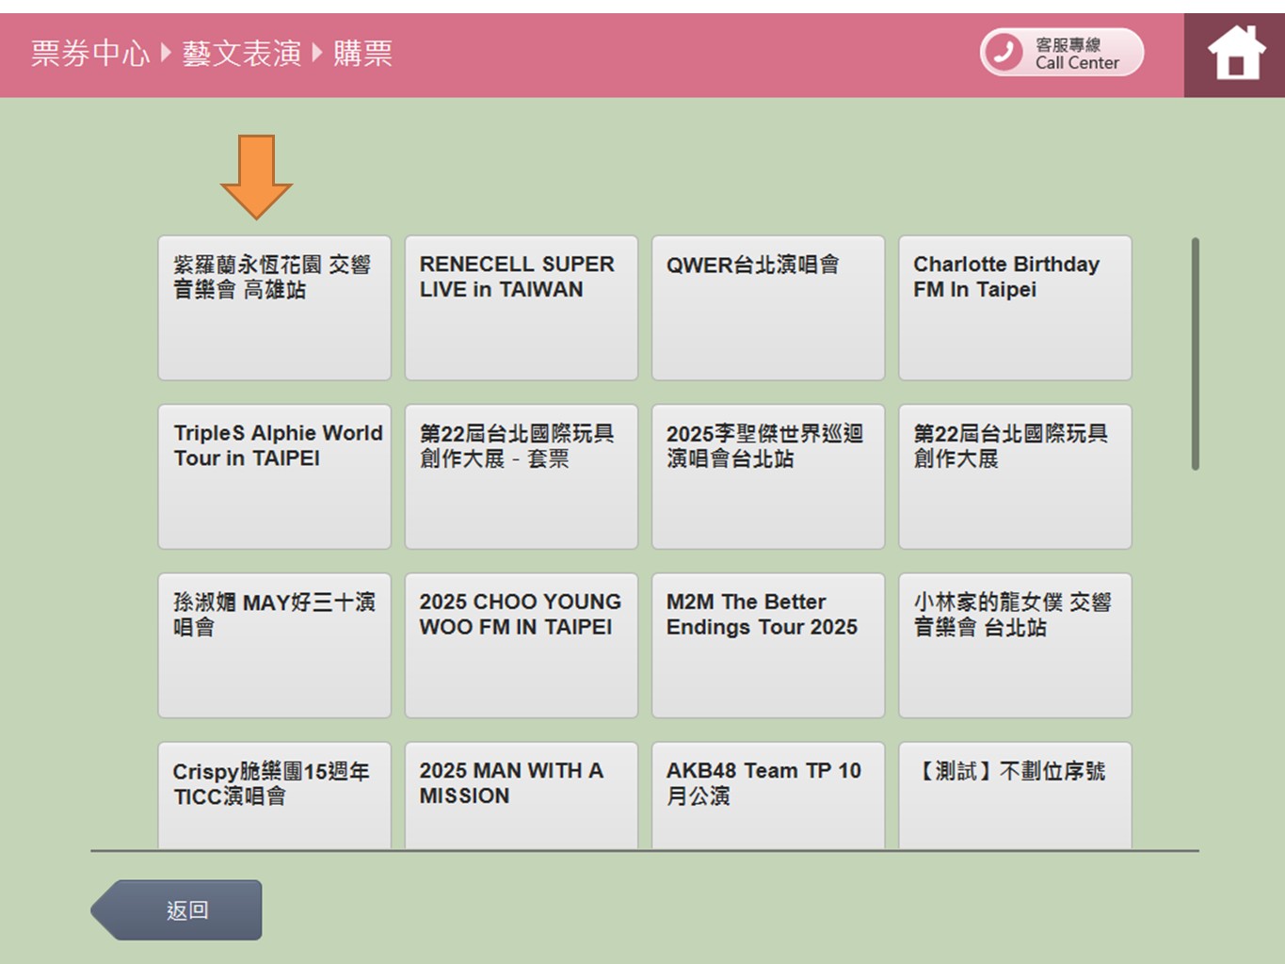The width and height of the screenshot is (1285, 964).
Task: Go to the home screen icon
Action: (1235, 54)
